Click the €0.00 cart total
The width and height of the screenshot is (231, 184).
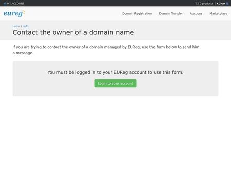coord(221,4)
